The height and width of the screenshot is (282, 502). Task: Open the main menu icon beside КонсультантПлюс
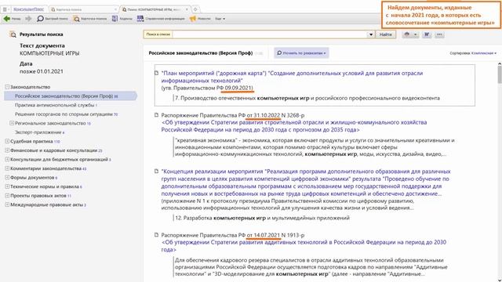pos(5,9)
